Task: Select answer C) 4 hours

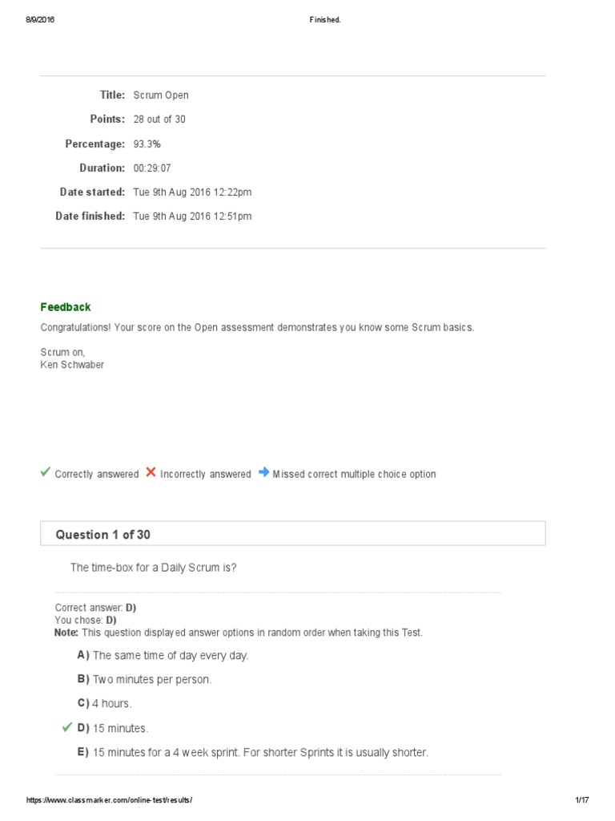Action: click(x=105, y=703)
